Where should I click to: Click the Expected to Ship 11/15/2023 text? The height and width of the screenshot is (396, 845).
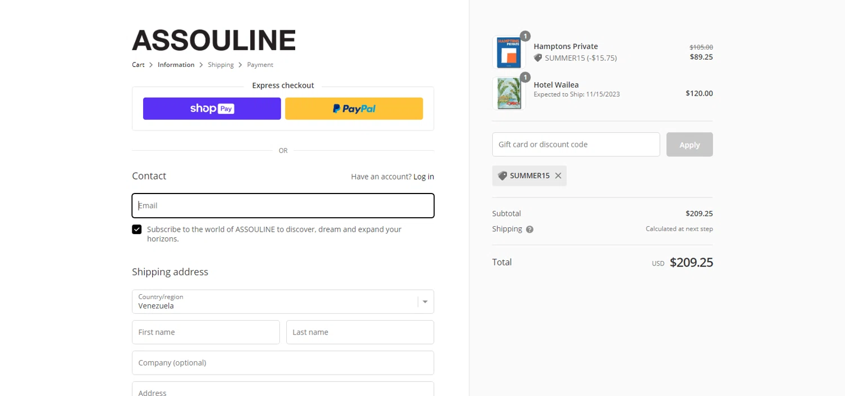577,94
